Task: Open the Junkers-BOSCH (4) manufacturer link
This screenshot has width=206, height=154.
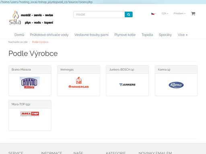Action: pyautogui.click(x=122, y=69)
